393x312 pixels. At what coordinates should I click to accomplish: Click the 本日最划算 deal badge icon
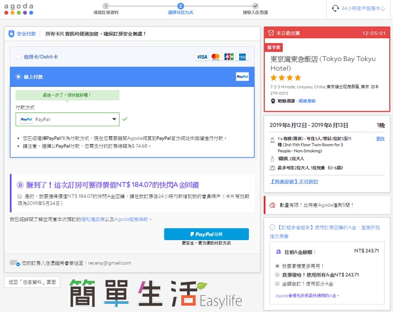point(271,33)
